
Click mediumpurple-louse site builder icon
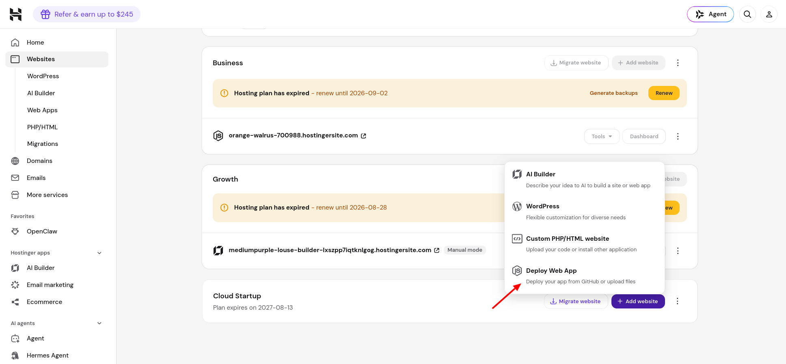click(218, 251)
